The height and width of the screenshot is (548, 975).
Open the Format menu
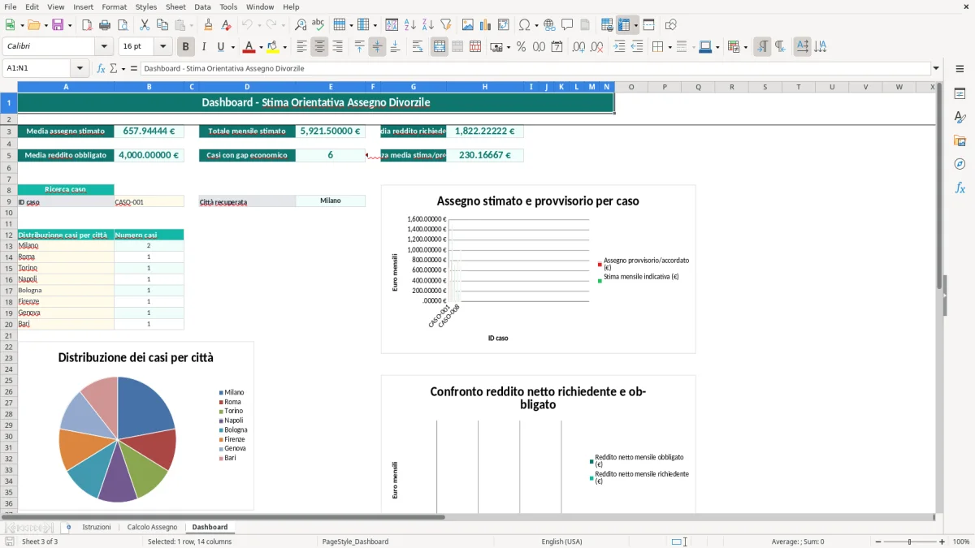[114, 6]
